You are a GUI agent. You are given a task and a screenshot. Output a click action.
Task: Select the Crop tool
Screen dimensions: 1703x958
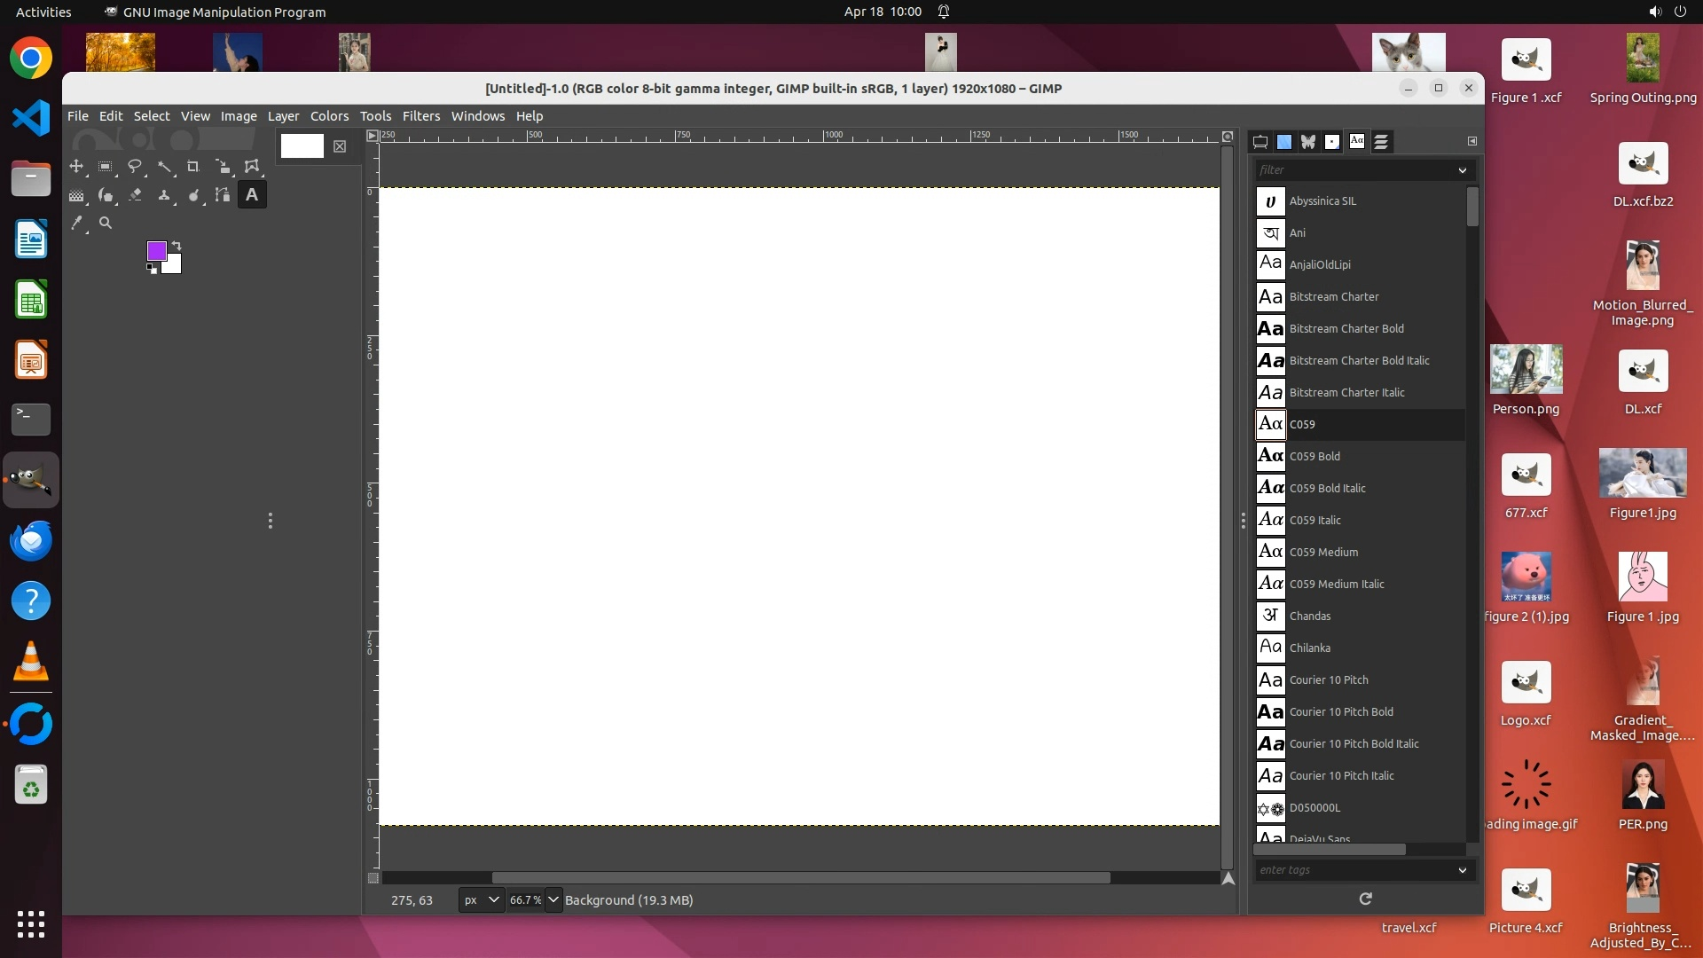coord(193,167)
